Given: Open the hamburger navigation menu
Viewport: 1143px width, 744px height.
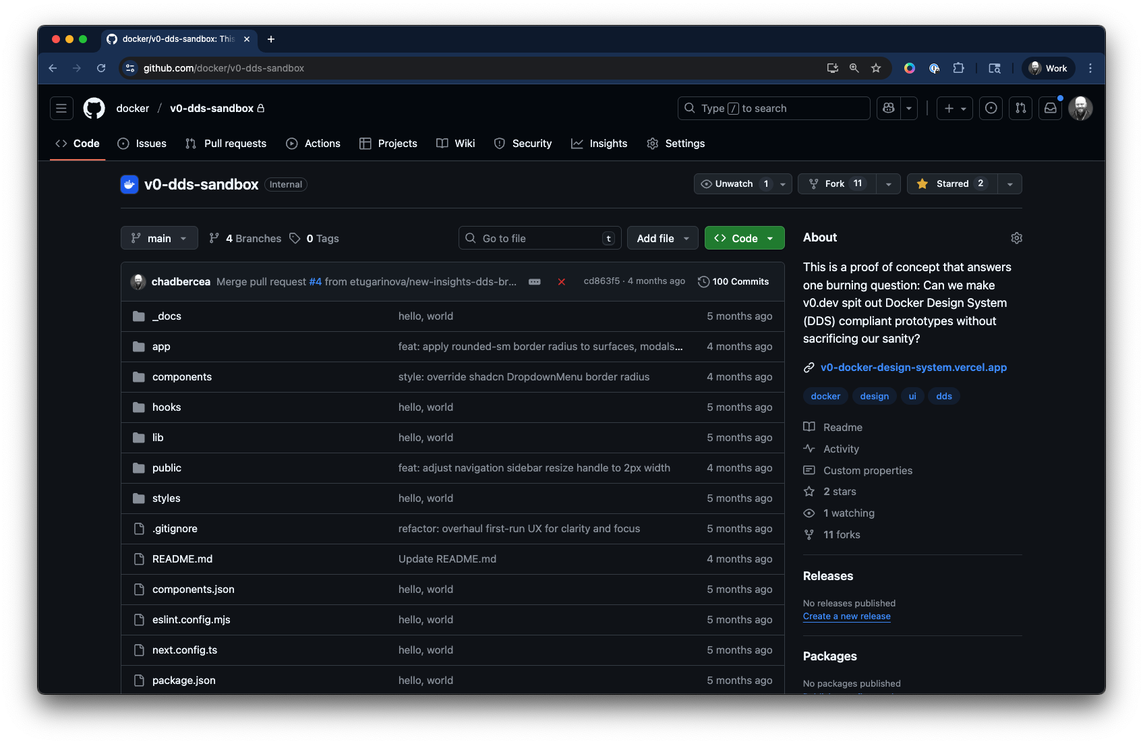Looking at the screenshot, I should pyautogui.click(x=61, y=108).
